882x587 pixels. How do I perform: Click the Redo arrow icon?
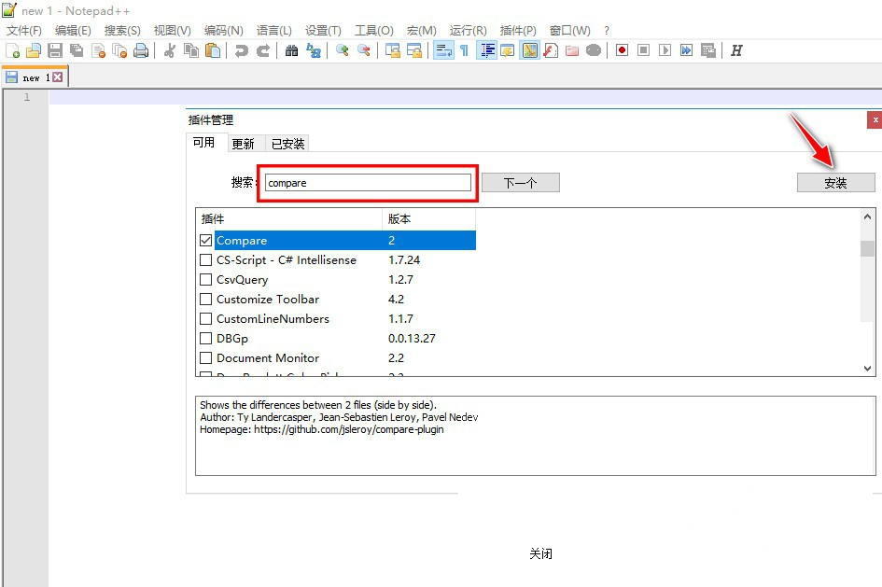pyautogui.click(x=262, y=50)
